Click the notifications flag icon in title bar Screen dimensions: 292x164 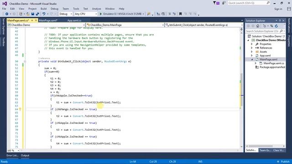216,3
